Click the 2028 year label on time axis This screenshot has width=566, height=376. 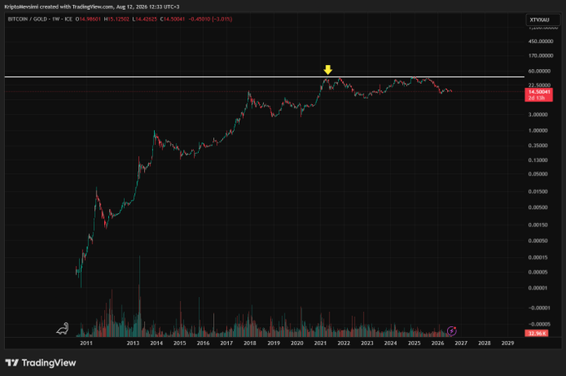pos(484,344)
